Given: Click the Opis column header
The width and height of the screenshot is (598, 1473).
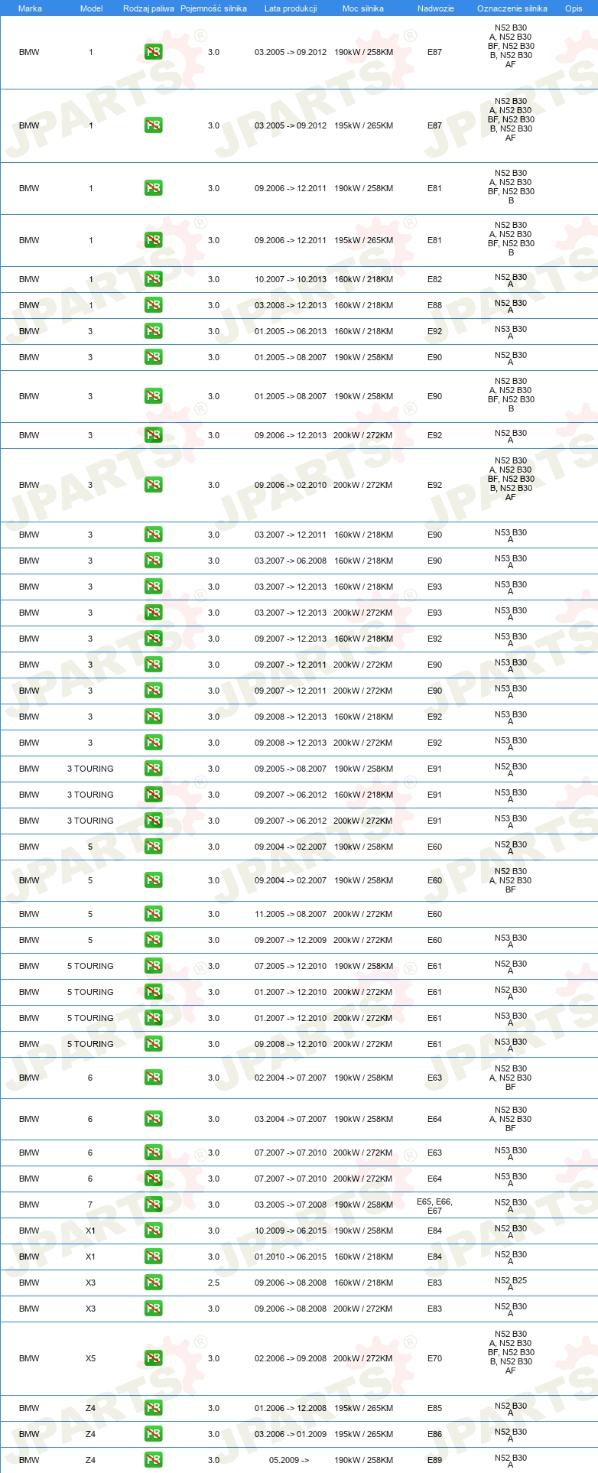Looking at the screenshot, I should 574,8.
